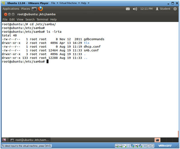The width and height of the screenshot is (180, 149).
Task: Click root@ubuntu taskbar window button
Action: [x=30, y=140]
